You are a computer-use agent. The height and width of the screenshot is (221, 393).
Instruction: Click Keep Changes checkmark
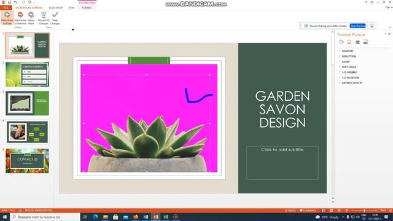point(55,18)
